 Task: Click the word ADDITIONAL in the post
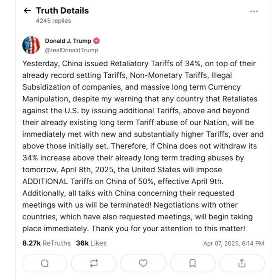click(x=45, y=181)
